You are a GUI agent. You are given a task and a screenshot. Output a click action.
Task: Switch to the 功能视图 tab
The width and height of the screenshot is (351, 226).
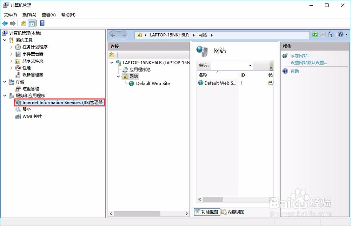207,212
